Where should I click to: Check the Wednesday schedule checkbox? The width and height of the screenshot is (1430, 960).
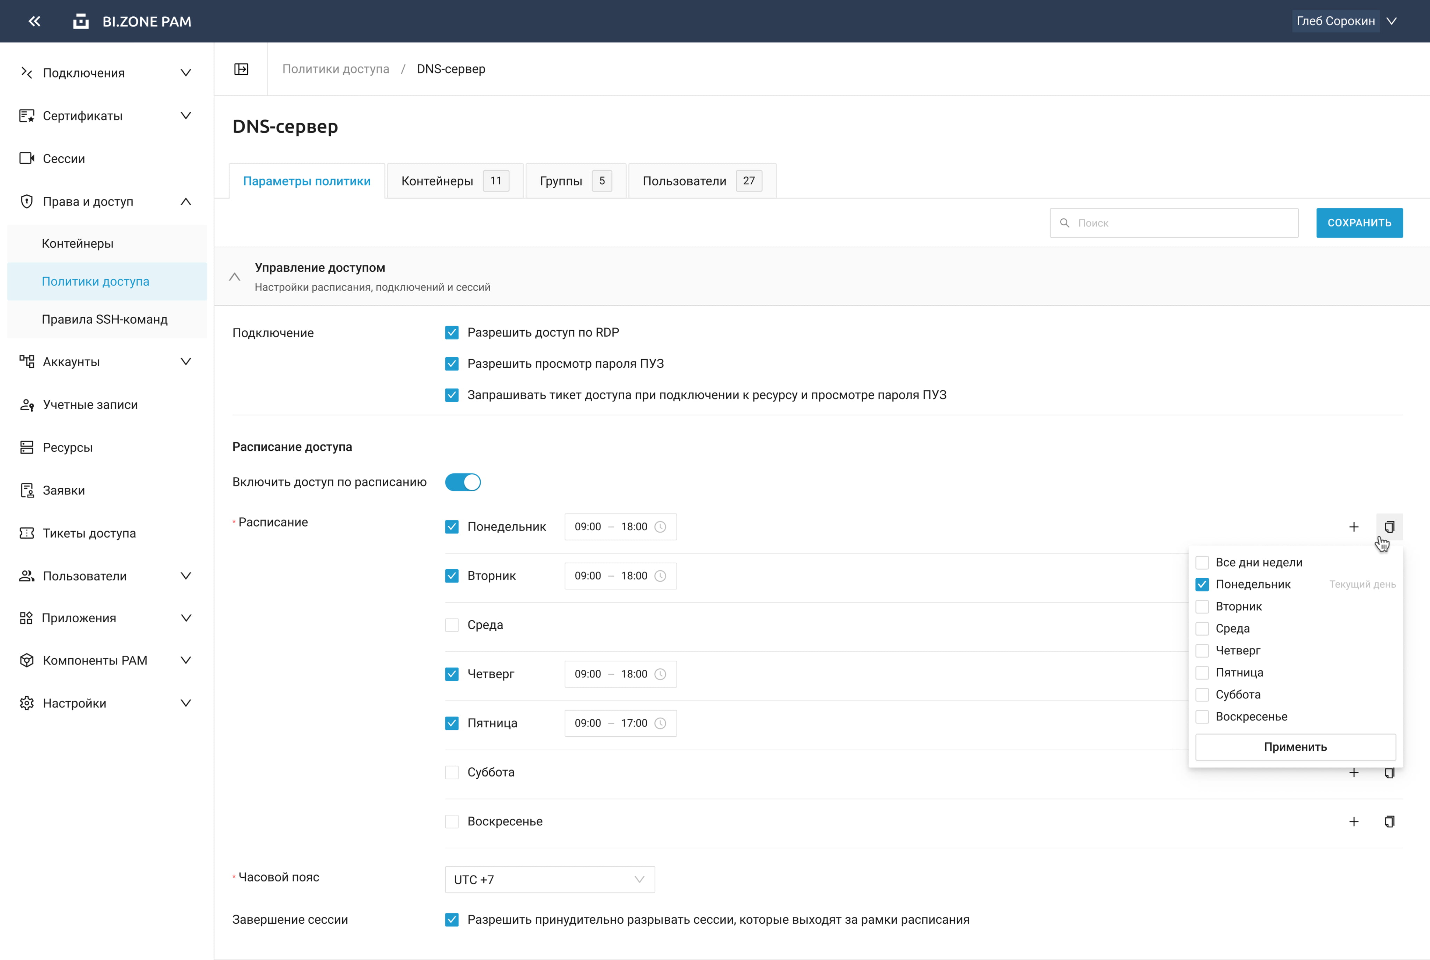(451, 625)
